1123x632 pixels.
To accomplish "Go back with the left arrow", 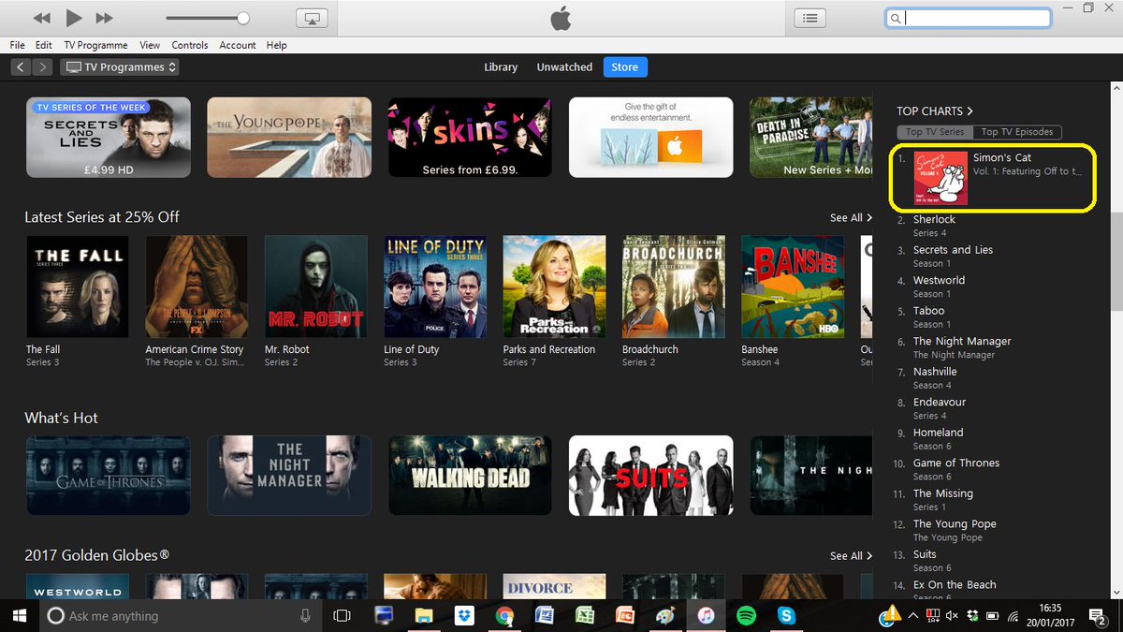I will [22, 67].
